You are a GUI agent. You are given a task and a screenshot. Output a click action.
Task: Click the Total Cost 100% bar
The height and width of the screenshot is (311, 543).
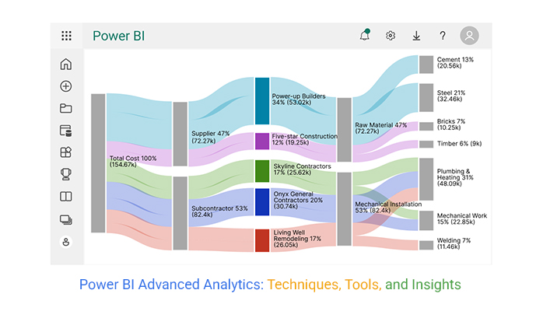pyautogui.click(x=98, y=163)
